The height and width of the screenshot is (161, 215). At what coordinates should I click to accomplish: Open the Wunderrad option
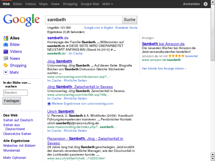tap(12, 150)
